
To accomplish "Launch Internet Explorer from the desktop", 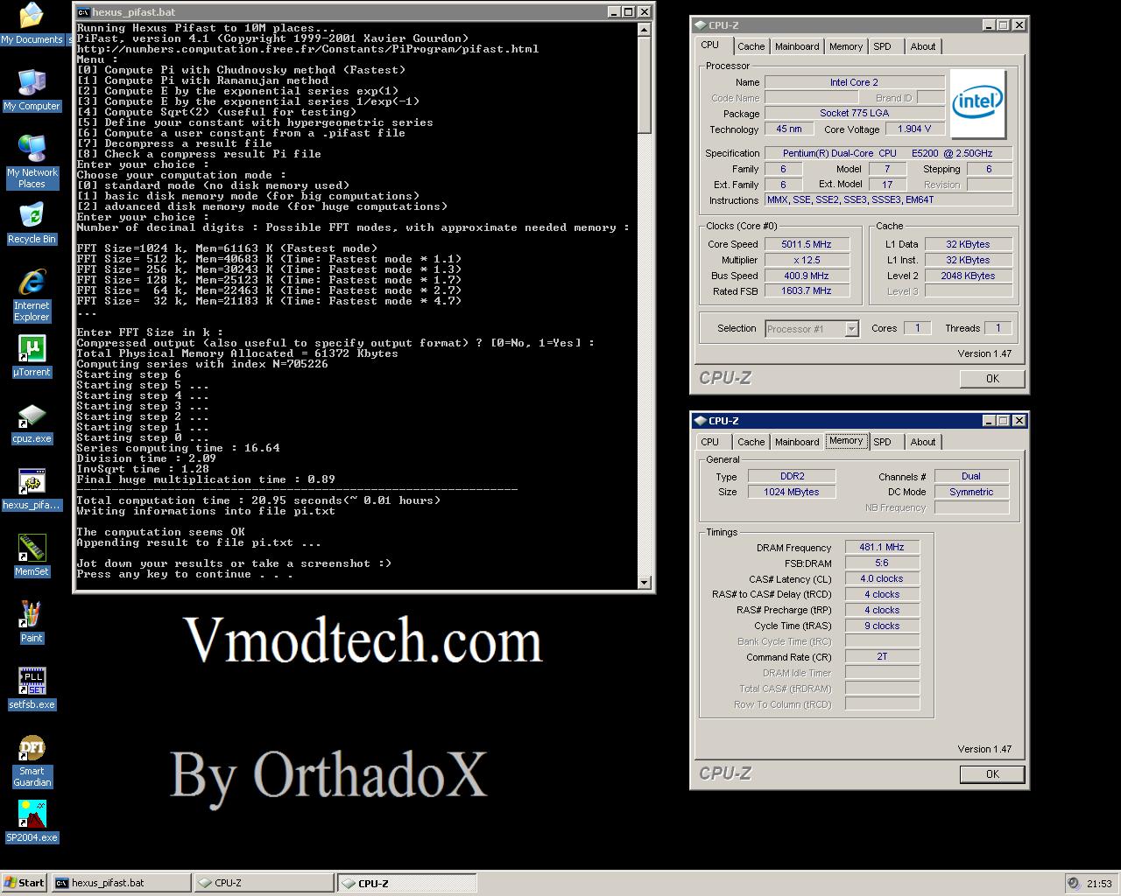I will tap(32, 295).
